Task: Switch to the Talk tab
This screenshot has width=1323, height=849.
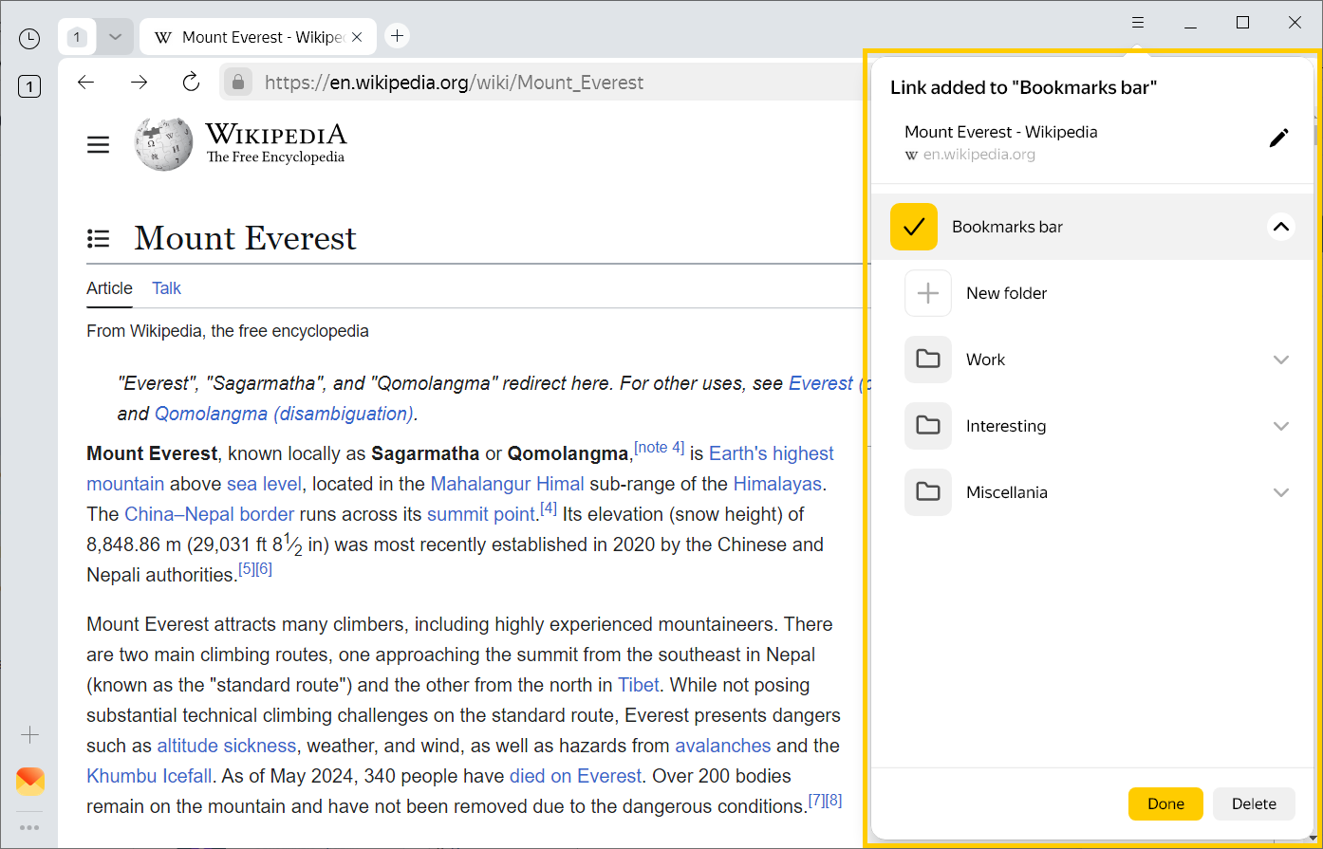Action: (x=166, y=288)
